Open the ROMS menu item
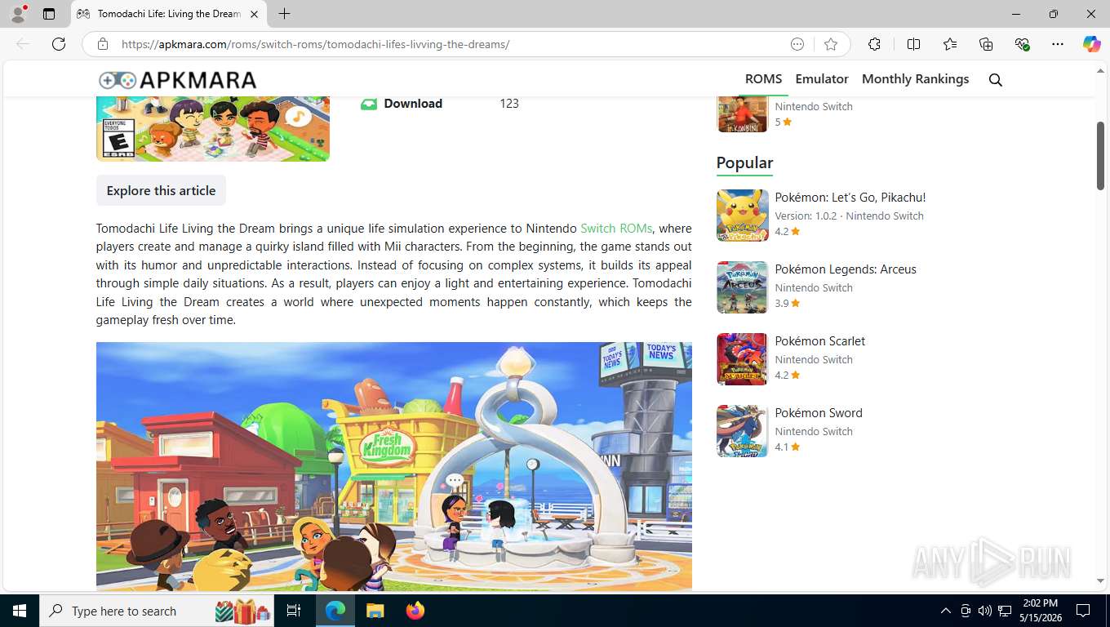The width and height of the screenshot is (1110, 627). tap(763, 79)
